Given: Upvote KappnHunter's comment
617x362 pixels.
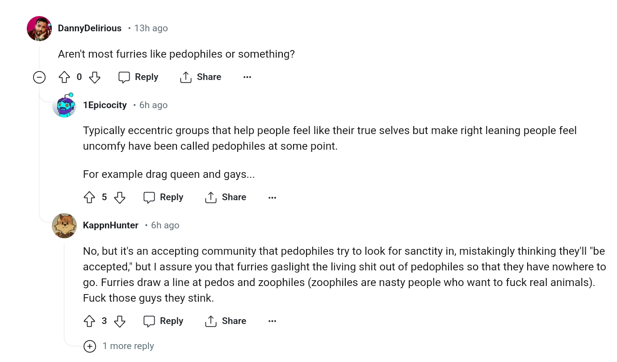Looking at the screenshot, I should 89,321.
